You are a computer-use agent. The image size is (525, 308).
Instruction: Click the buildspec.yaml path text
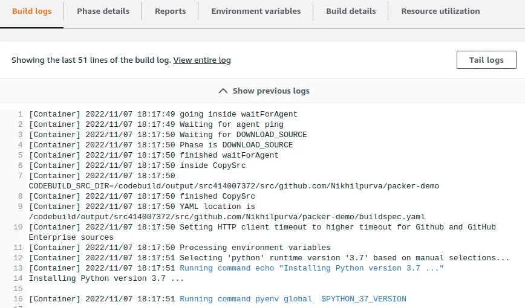(x=227, y=217)
